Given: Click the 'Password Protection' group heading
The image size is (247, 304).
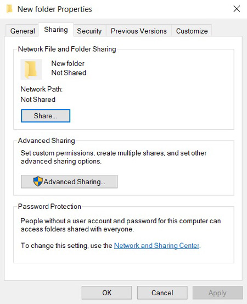Looking at the screenshot, I should (x=49, y=207).
